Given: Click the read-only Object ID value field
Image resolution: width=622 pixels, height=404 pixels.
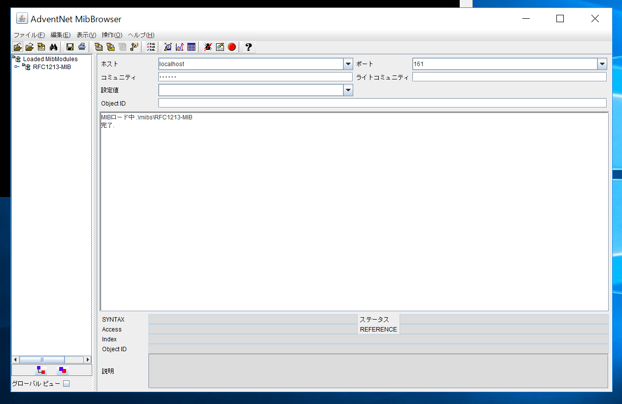Looking at the screenshot, I should coord(378,349).
